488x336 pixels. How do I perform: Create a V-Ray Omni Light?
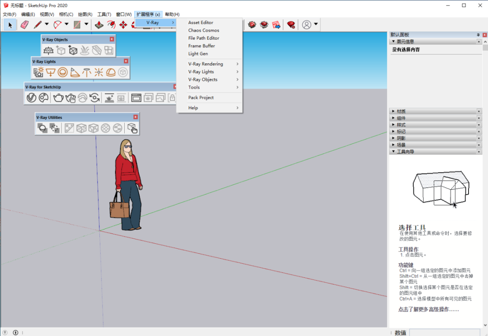(x=99, y=72)
